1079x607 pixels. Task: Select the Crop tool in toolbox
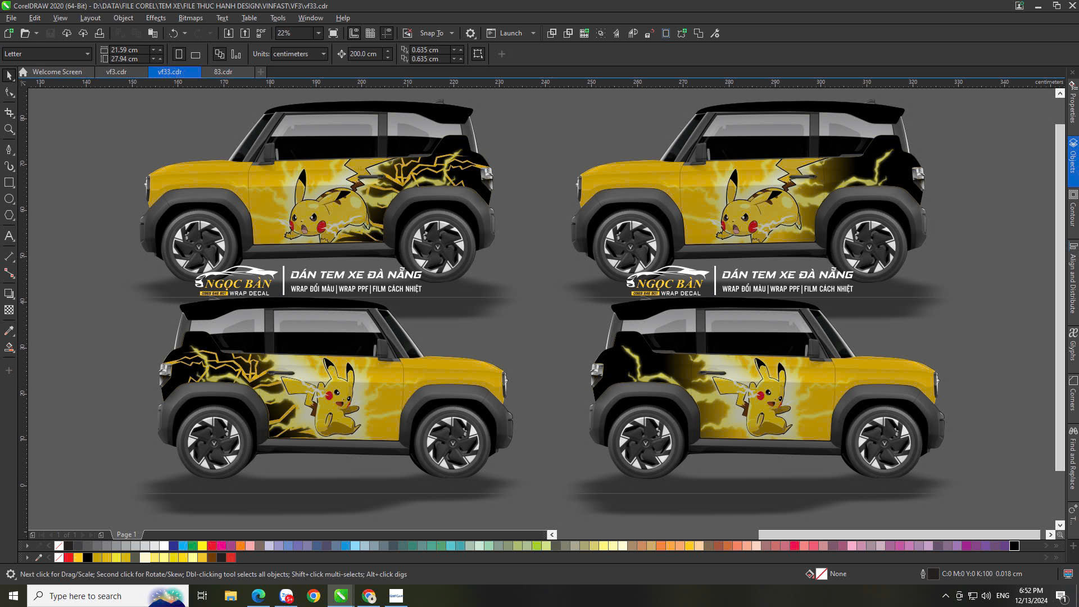point(9,112)
